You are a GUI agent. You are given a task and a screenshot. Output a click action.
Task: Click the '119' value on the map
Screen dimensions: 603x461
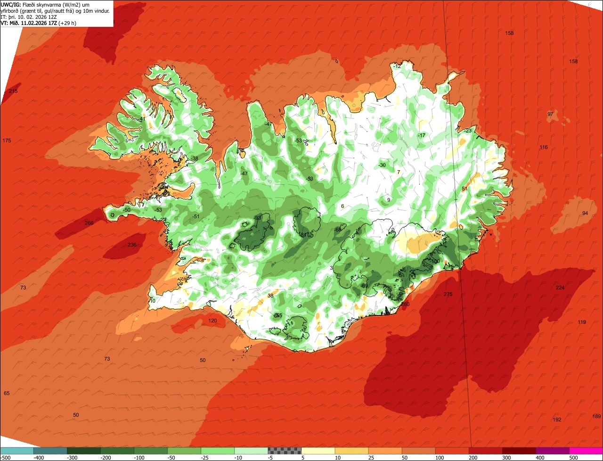point(582,322)
